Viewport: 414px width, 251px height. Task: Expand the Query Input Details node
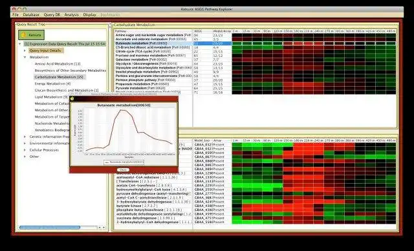[25, 50]
